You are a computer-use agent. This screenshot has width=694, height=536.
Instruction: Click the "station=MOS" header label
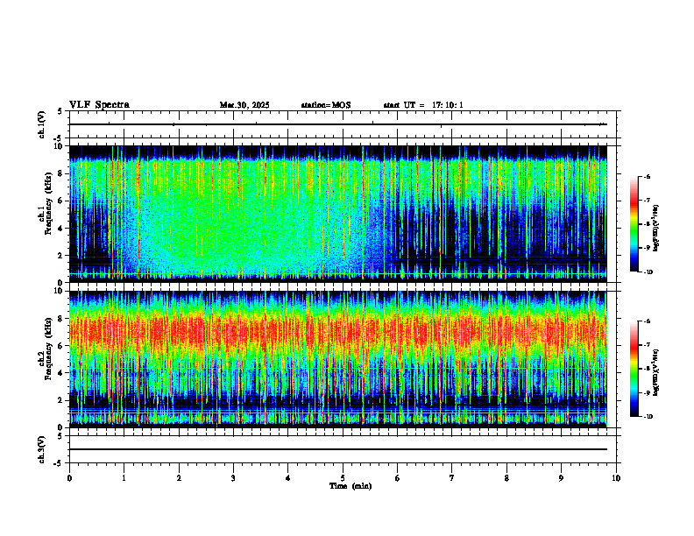tap(326, 105)
